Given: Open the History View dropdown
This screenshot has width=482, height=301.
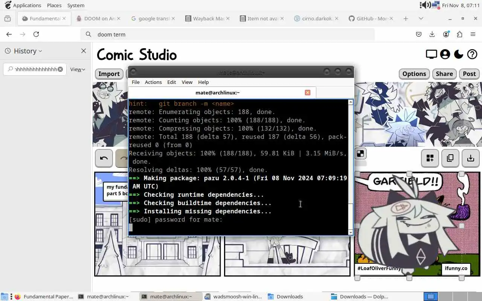Looking at the screenshot, I should tap(78, 69).
